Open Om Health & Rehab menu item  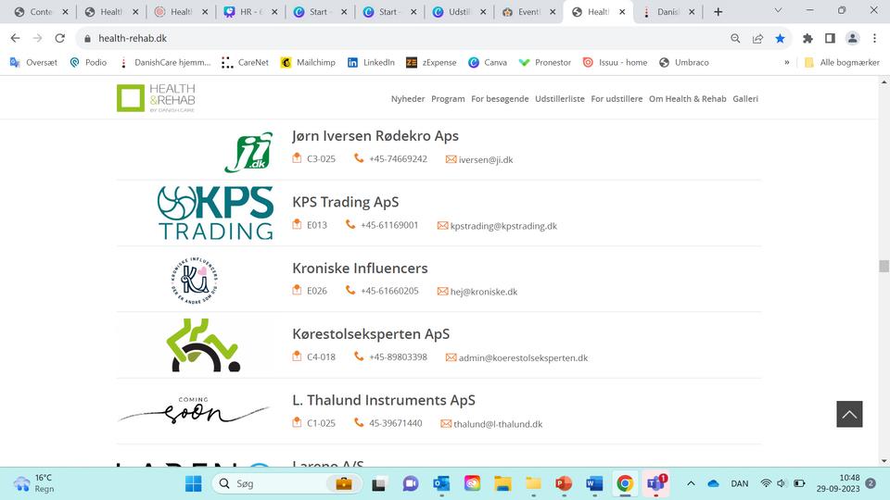point(687,99)
